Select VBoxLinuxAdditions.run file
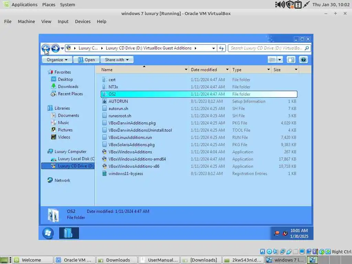The width and height of the screenshot is (352, 264). 130,137
